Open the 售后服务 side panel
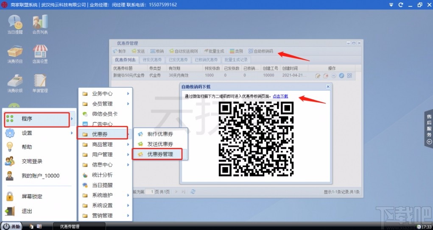 pyautogui.click(x=429, y=129)
